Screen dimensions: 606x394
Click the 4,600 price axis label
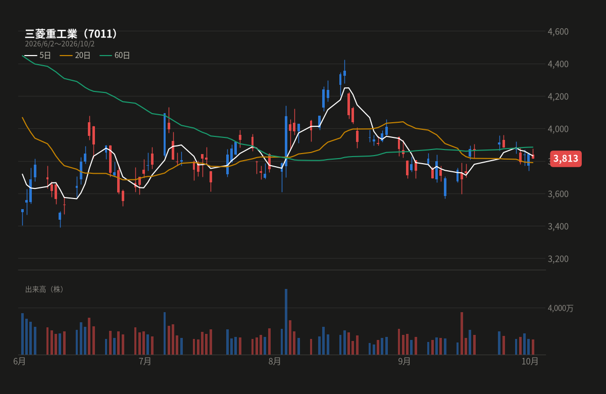[x=558, y=31]
